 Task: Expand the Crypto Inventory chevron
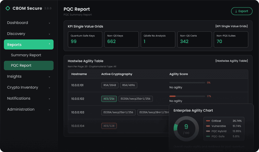click(49, 88)
